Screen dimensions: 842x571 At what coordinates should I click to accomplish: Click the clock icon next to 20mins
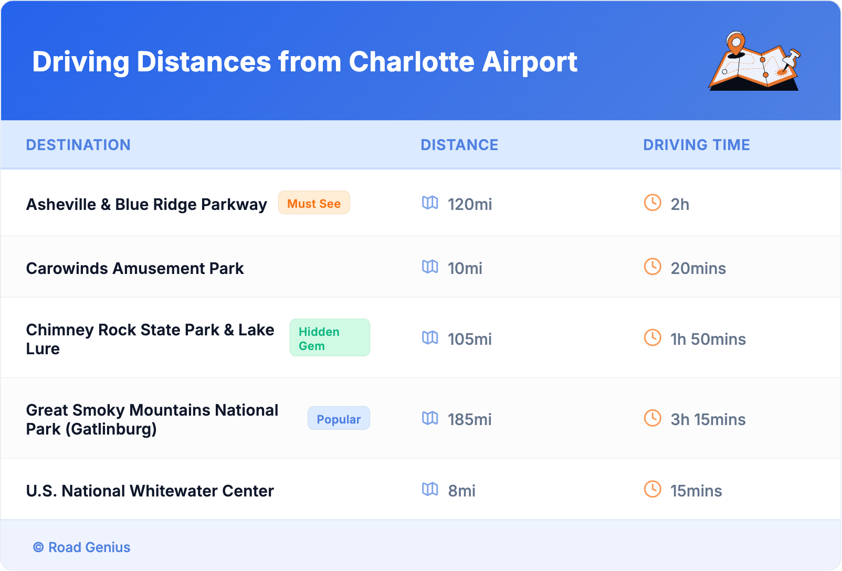click(652, 267)
